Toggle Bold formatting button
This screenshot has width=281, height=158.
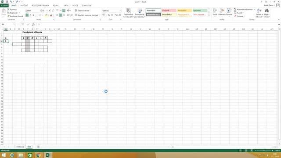click(27, 15)
